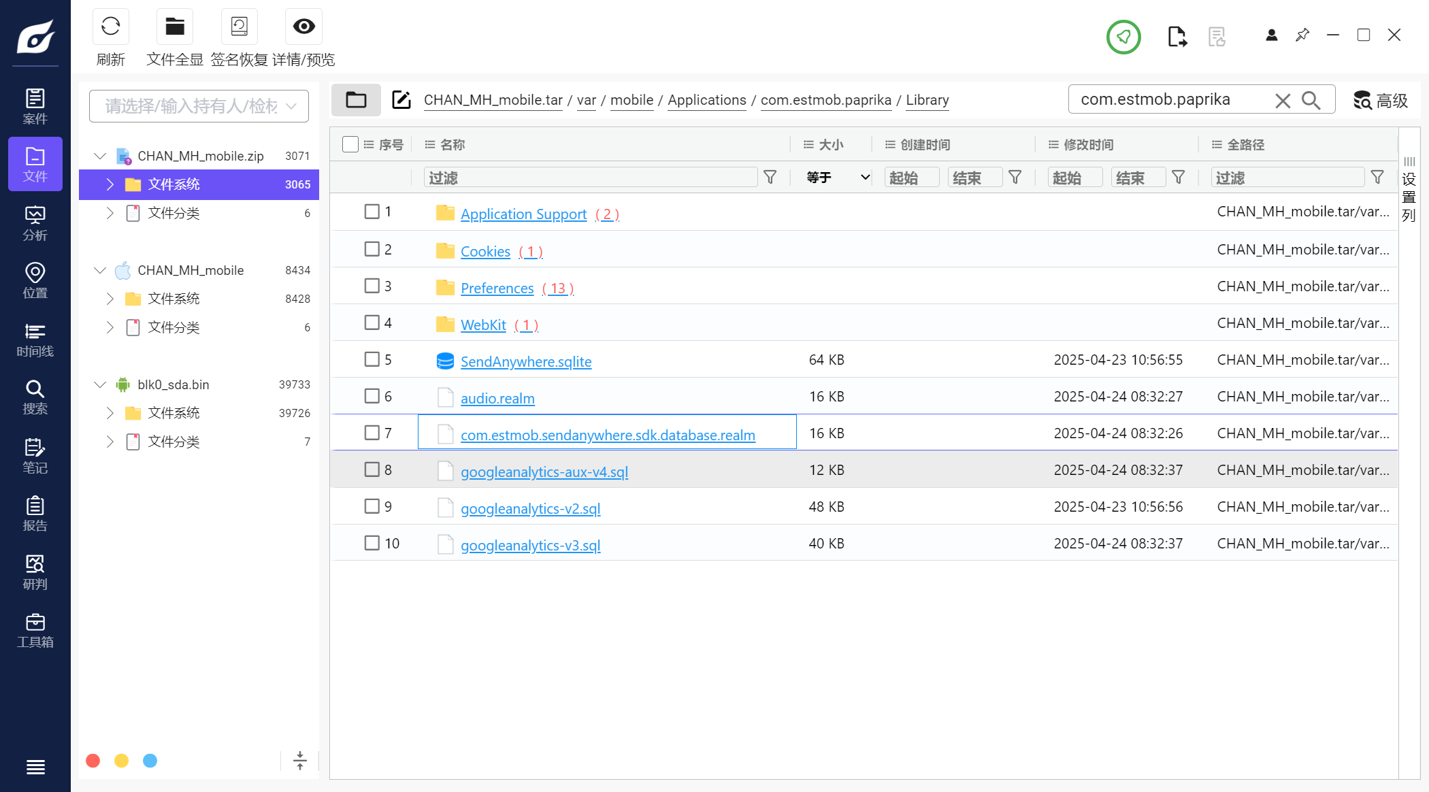The image size is (1429, 792).
Task: Click the red color dot at bottom
Action: (x=93, y=761)
